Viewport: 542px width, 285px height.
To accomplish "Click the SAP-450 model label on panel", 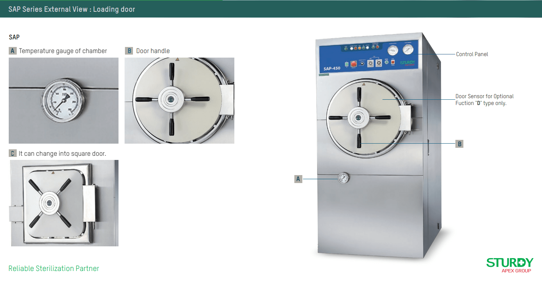I will pos(332,68).
